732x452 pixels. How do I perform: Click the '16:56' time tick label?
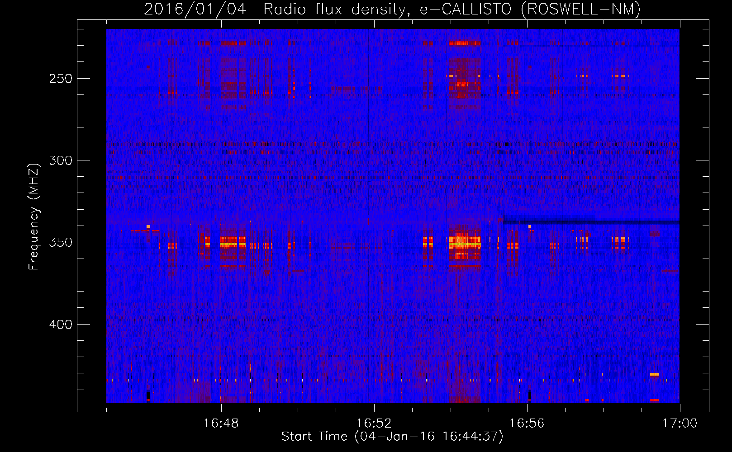click(527, 423)
